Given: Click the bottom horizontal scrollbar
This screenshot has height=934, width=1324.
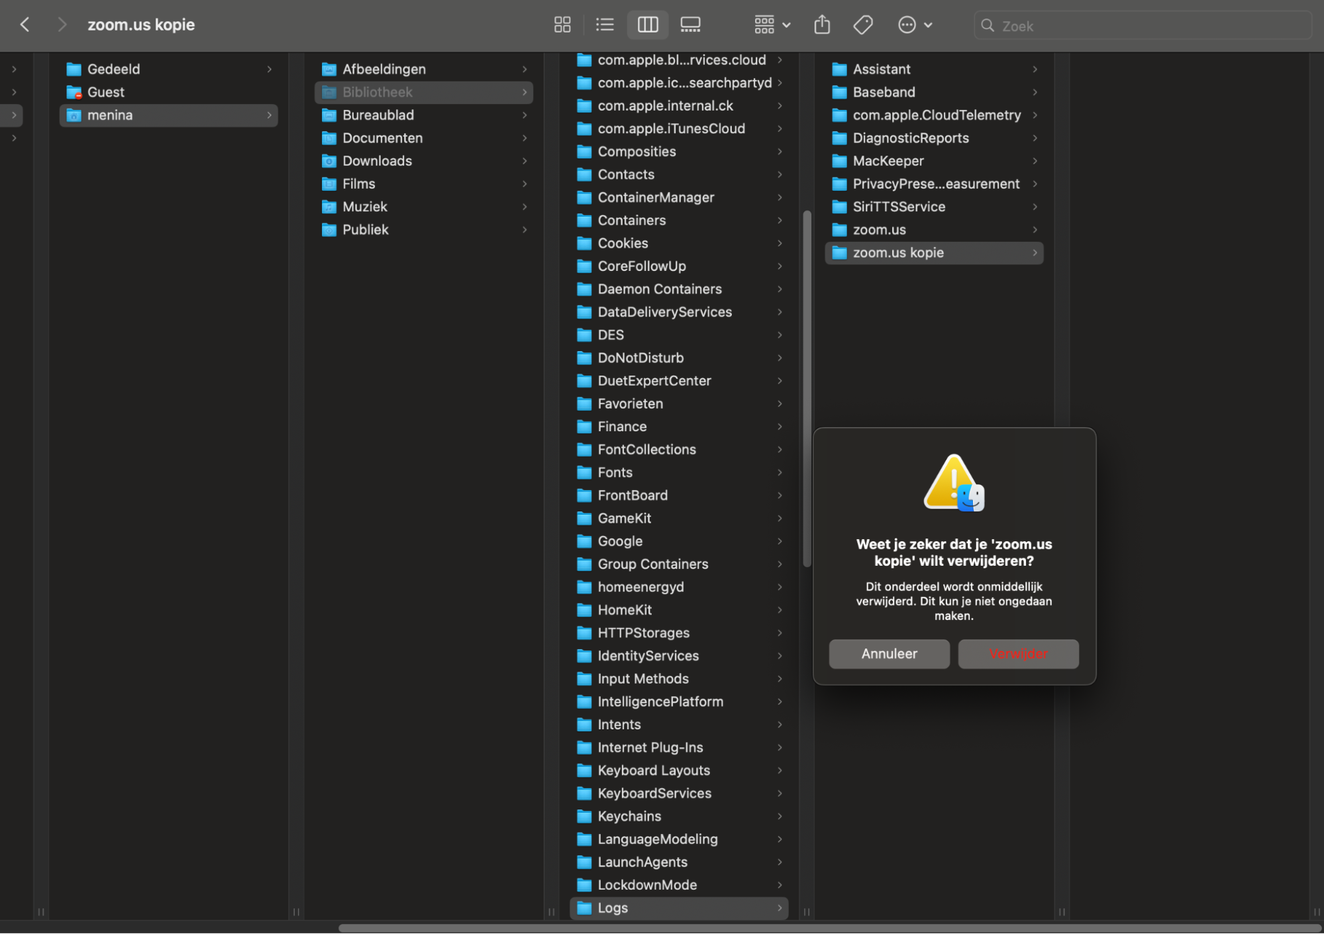Looking at the screenshot, I should tap(828, 927).
